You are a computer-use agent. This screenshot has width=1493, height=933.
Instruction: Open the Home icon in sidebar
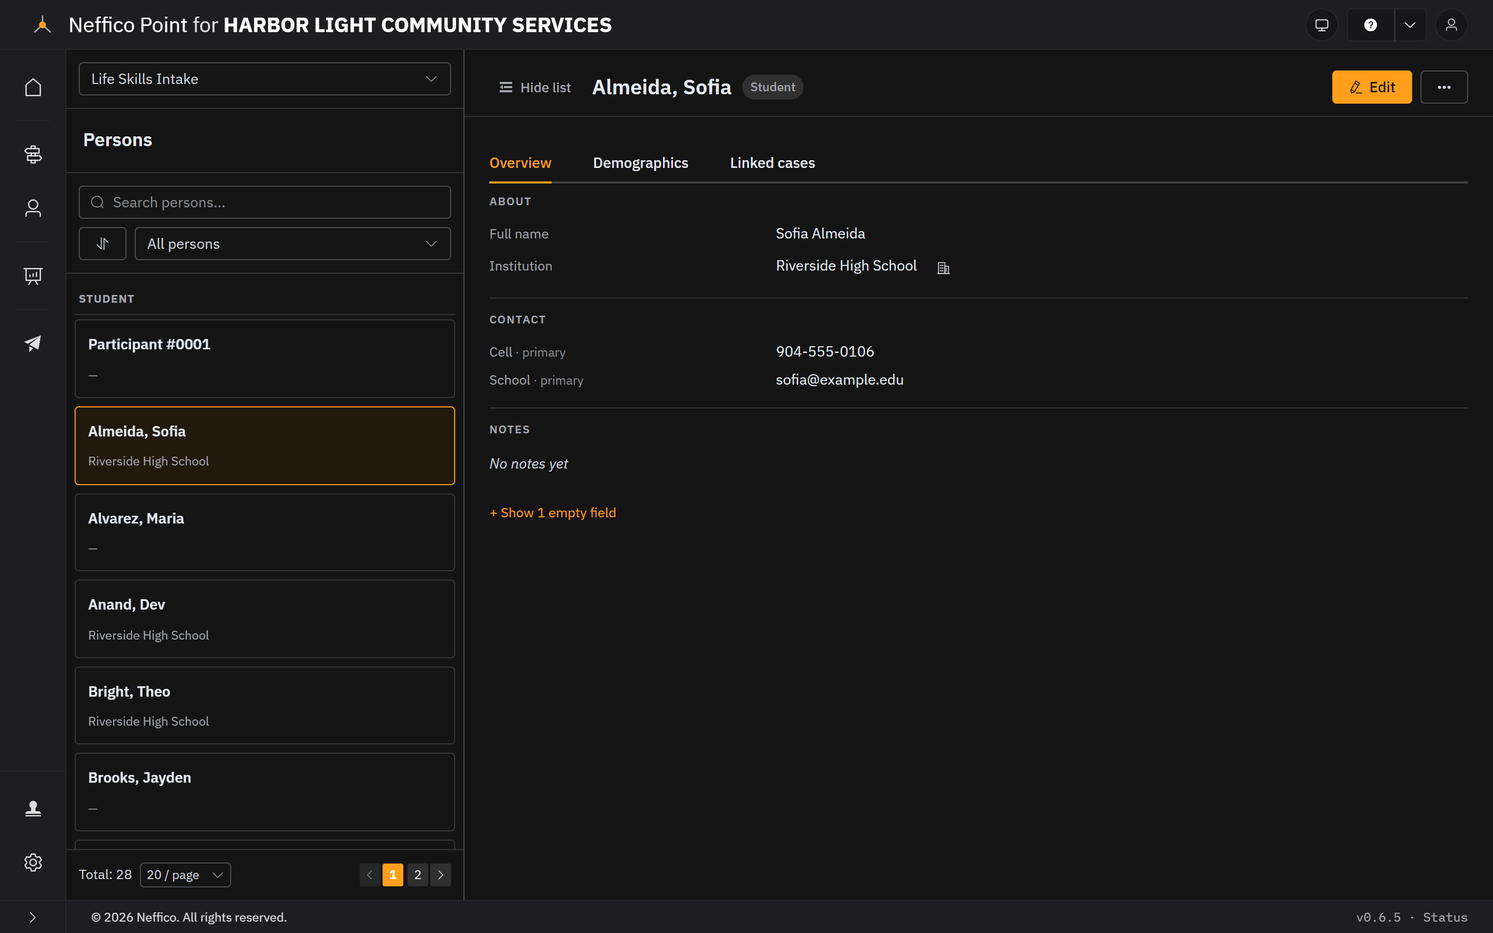[x=33, y=87]
